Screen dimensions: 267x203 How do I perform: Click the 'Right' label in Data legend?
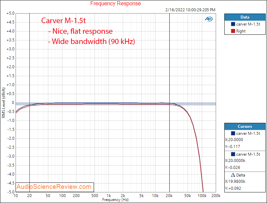pos(241,31)
